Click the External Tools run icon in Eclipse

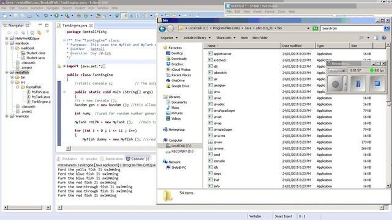click(67, 15)
